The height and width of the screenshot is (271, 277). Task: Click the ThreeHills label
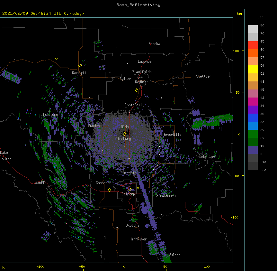172,135
